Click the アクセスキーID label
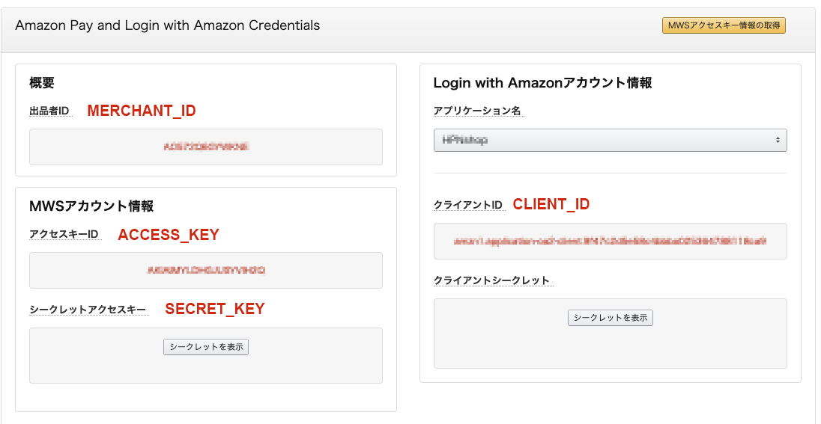 (x=64, y=234)
